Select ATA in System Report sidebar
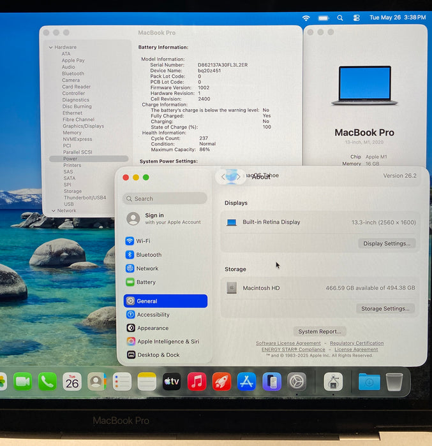 tap(66, 54)
